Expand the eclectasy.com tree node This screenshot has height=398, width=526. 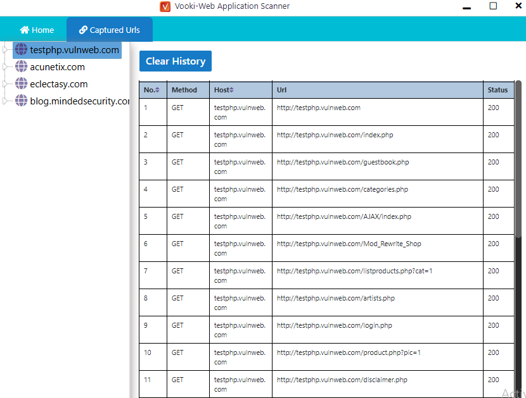point(5,84)
